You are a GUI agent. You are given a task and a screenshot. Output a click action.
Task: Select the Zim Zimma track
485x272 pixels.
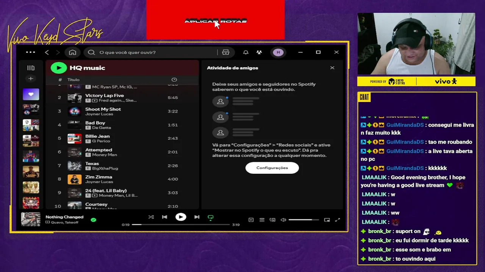point(122,179)
